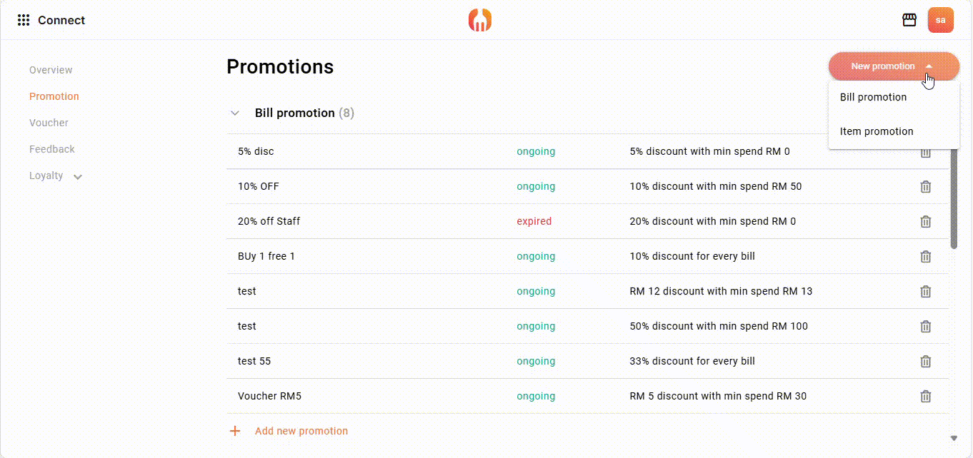Delete the 20% off Staff promotion
Viewport: 973px width, 458px height.
coord(926,222)
